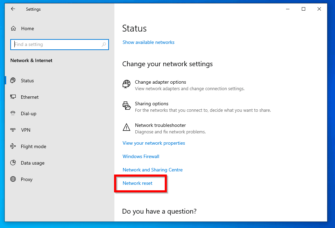Screen dimensions: 335x228
Task: Click the Proxy globe icon
Action: [13, 179]
